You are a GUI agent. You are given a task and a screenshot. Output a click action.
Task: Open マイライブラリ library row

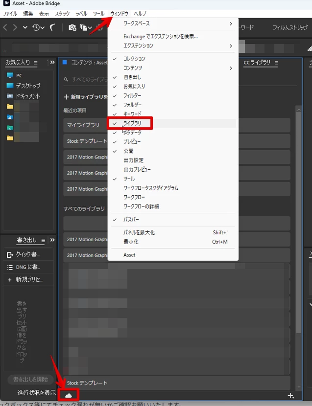point(176,125)
